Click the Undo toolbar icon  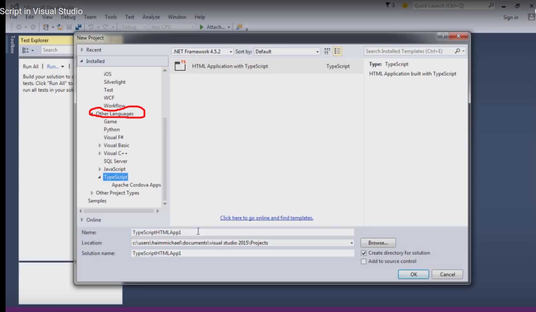point(91,27)
